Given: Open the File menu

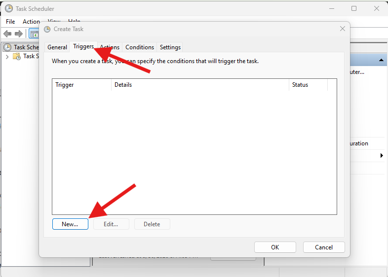Looking at the screenshot, I should (x=10, y=22).
